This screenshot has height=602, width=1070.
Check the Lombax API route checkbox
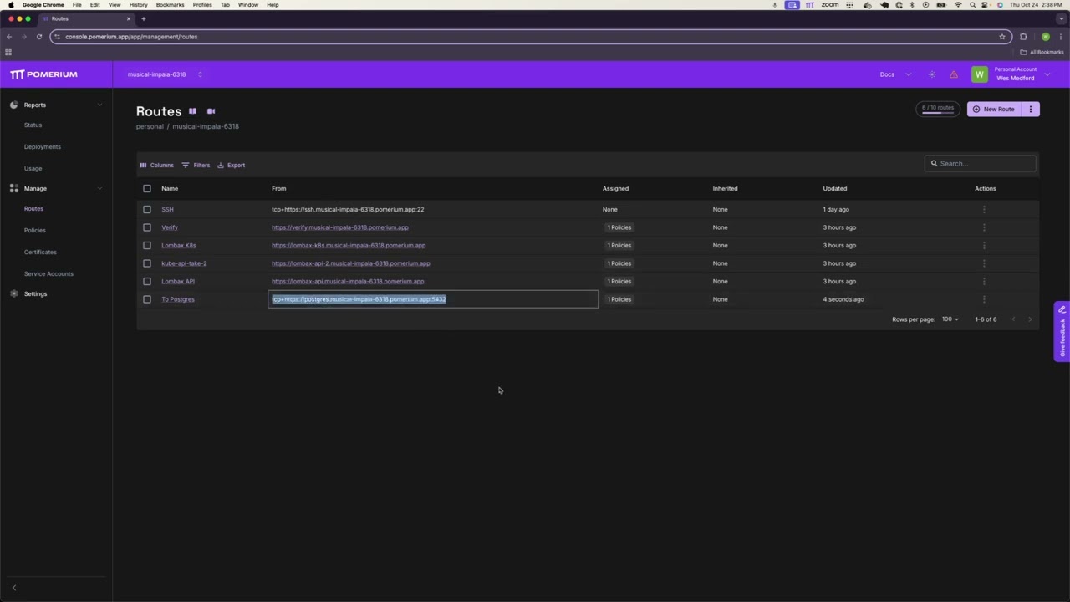point(147,281)
